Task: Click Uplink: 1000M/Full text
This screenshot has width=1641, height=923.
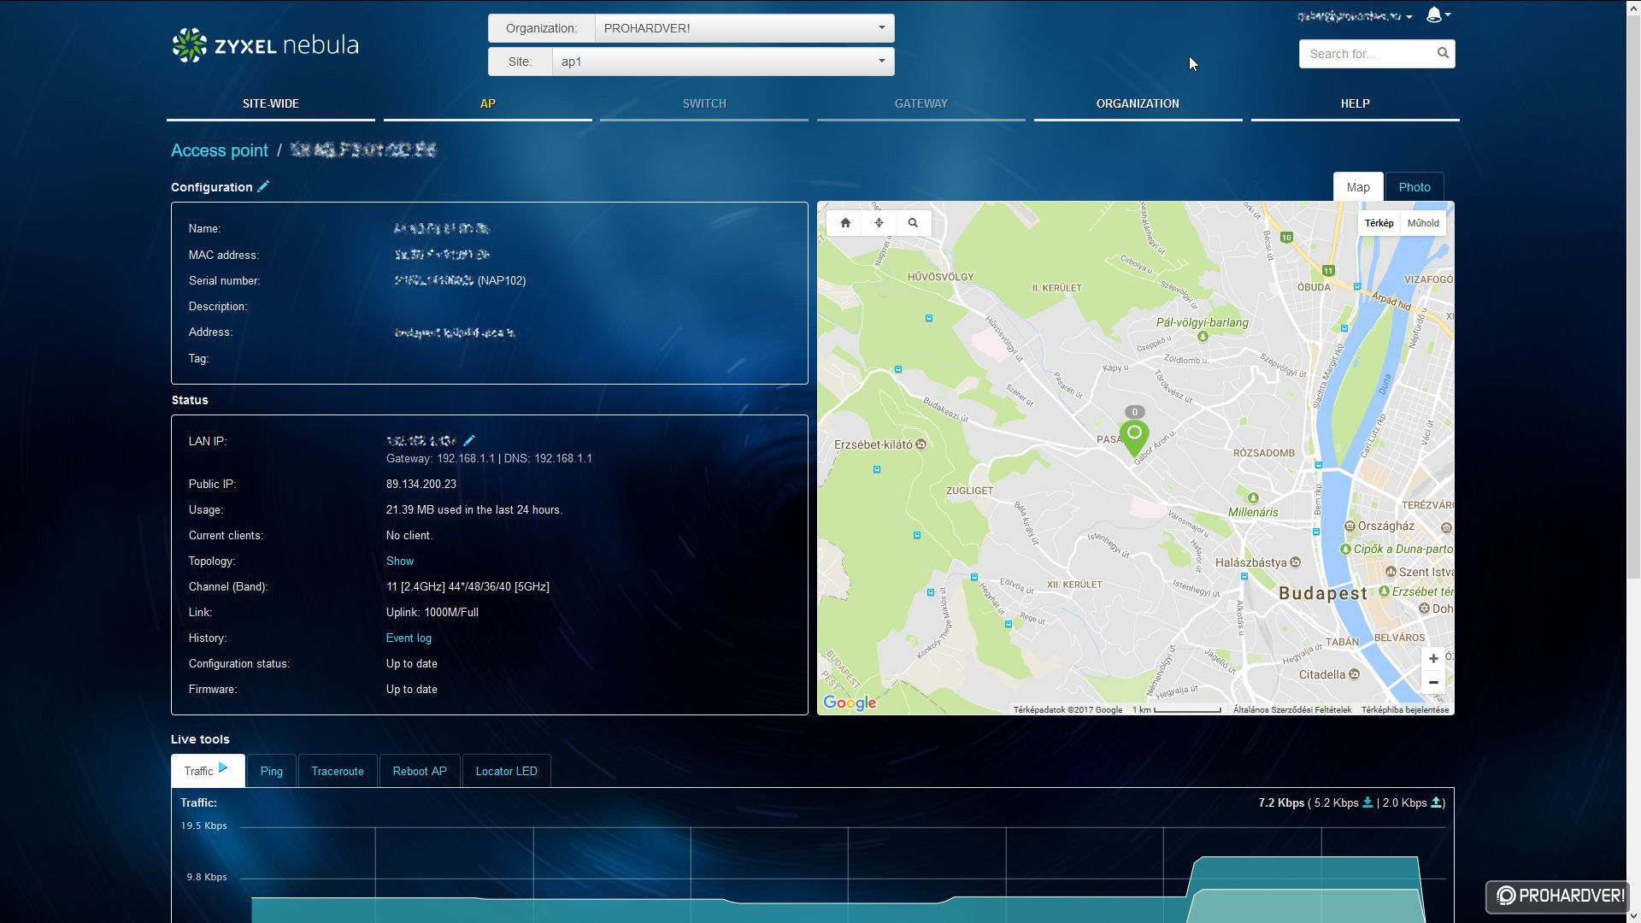Action: tap(432, 613)
